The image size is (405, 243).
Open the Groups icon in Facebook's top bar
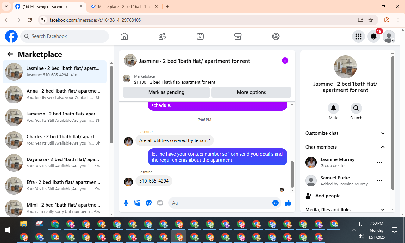coord(276,36)
